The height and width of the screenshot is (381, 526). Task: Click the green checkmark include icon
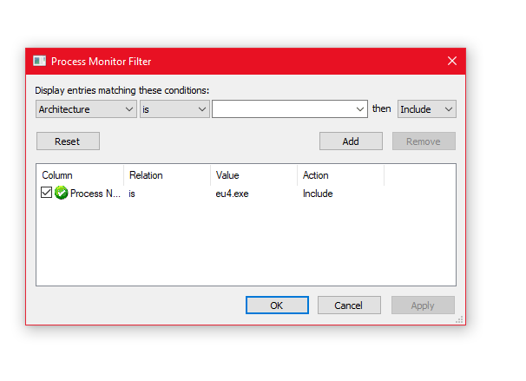click(x=61, y=193)
